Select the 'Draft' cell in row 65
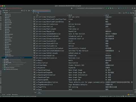136x102 pixels. pos(71,41)
